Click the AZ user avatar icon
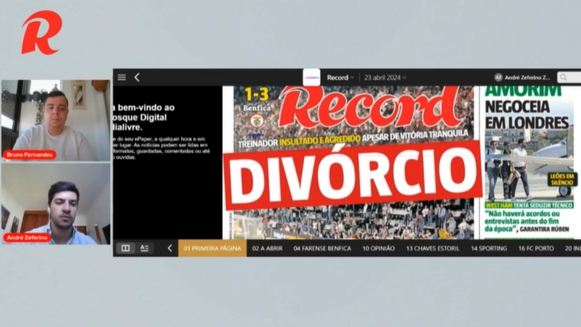 (498, 77)
